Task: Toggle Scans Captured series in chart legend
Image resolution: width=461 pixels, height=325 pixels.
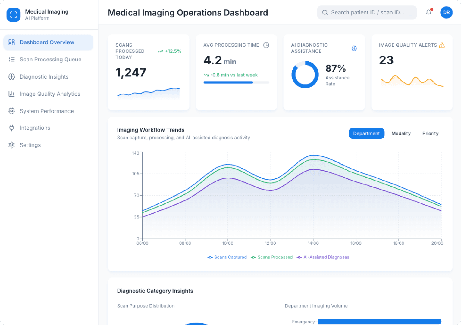Action: click(227, 257)
